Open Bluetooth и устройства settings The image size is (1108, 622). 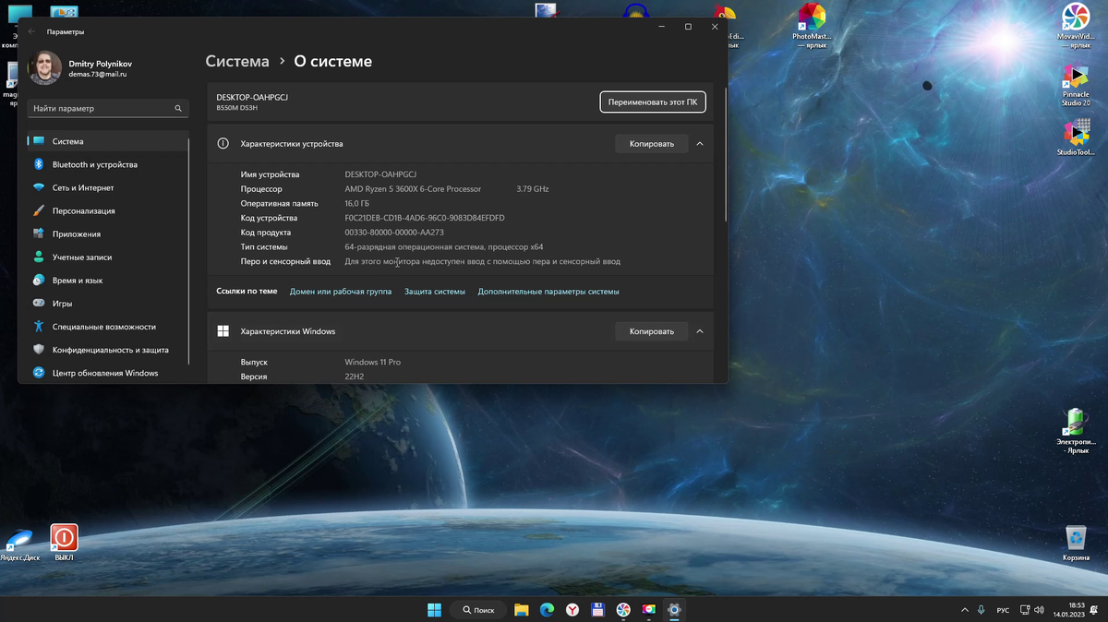(106, 164)
